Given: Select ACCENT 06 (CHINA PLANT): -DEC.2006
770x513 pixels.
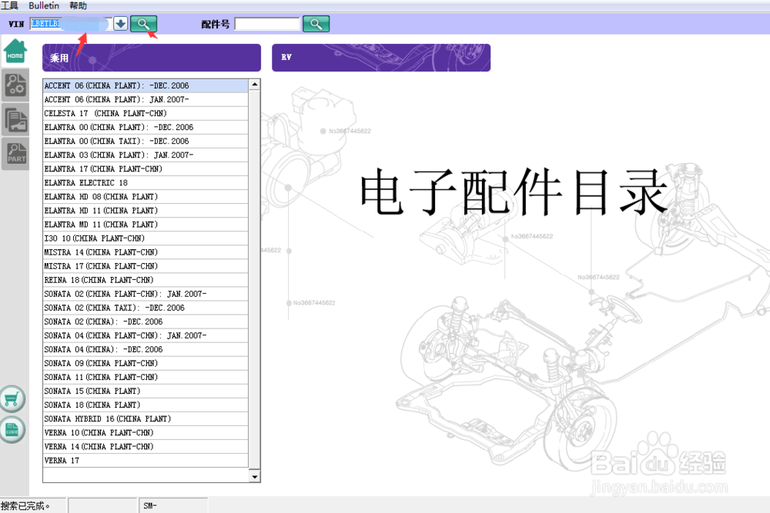Looking at the screenshot, I should pos(146,85).
